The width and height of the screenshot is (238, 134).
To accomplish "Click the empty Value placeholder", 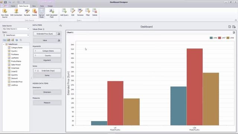I will click(x=45, y=40).
